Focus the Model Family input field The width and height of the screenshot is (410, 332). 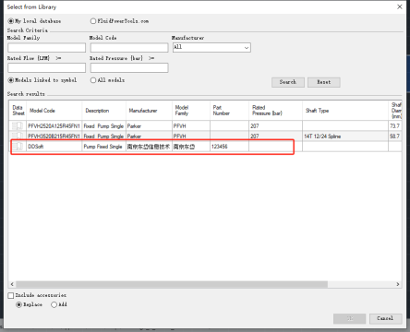point(47,48)
